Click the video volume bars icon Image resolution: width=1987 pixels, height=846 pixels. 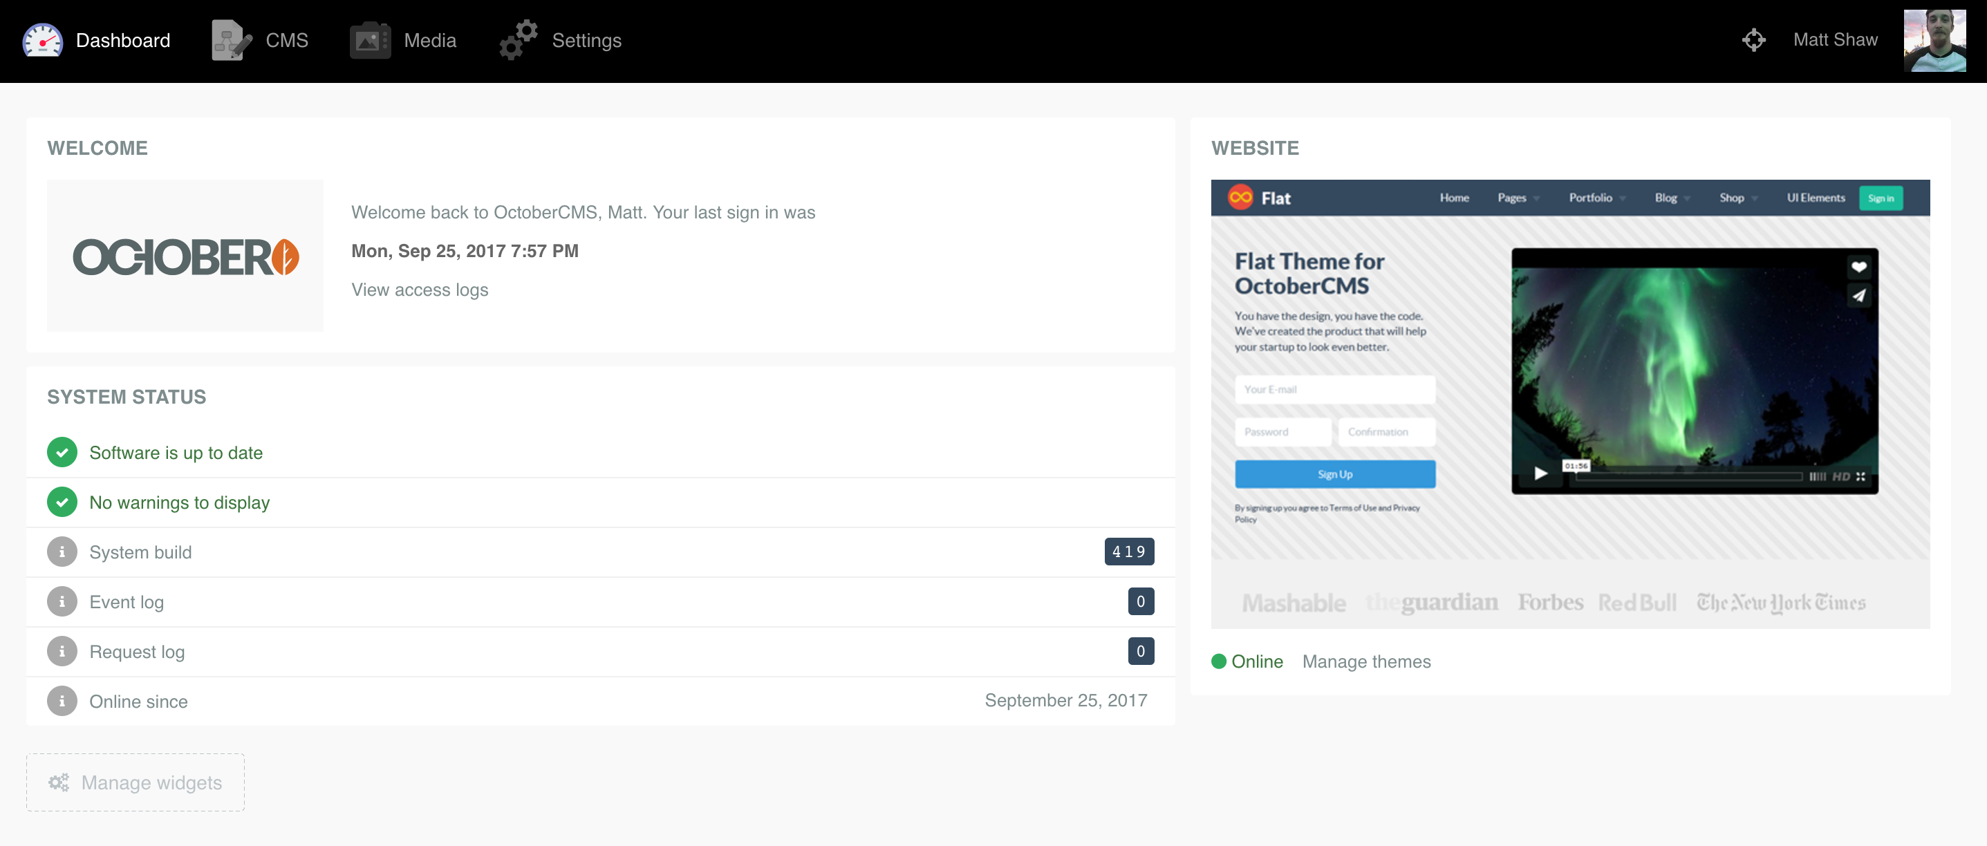(x=1818, y=477)
